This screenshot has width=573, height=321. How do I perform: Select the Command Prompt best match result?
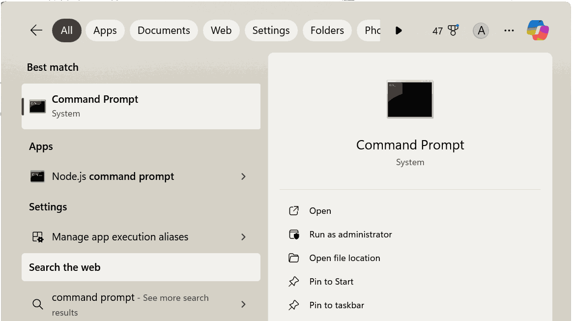click(x=141, y=106)
